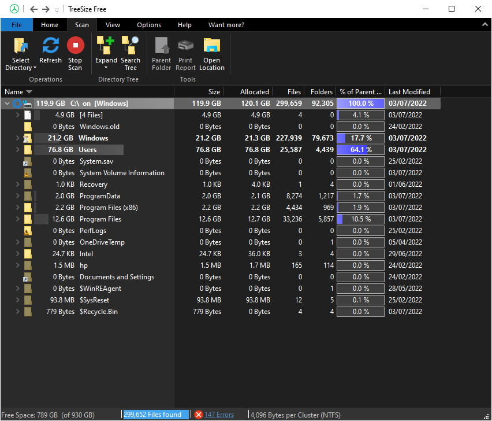Expand the ProgramData folder

(x=17, y=195)
